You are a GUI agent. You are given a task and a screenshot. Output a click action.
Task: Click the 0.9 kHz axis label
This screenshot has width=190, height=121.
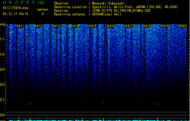click(2, 70)
